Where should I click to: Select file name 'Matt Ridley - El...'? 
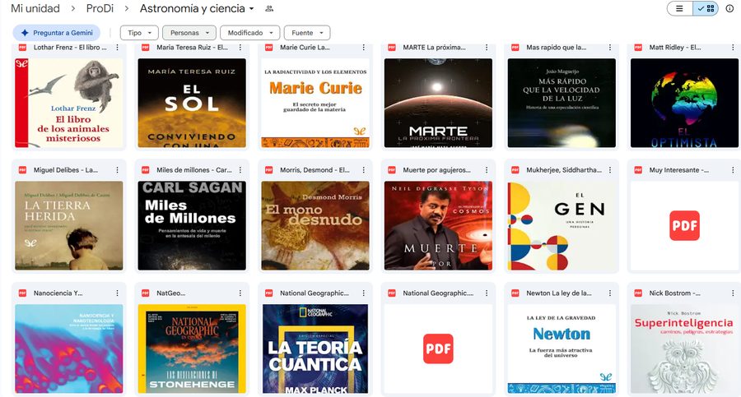coord(675,47)
